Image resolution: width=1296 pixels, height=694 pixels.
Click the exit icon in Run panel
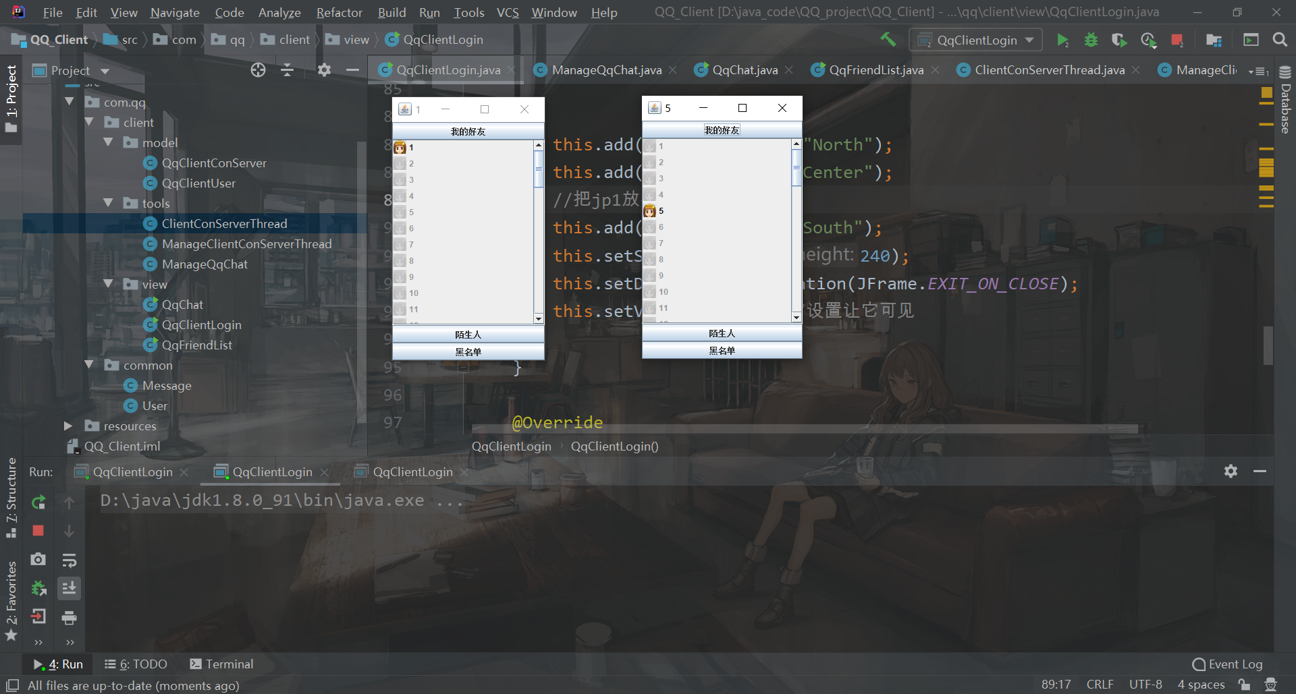tap(38, 616)
